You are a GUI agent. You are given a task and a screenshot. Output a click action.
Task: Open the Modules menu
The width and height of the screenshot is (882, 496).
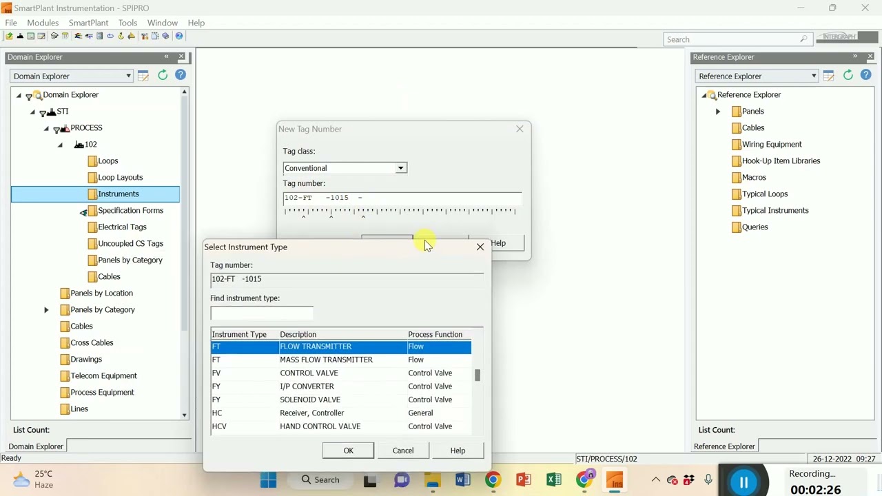click(x=43, y=23)
